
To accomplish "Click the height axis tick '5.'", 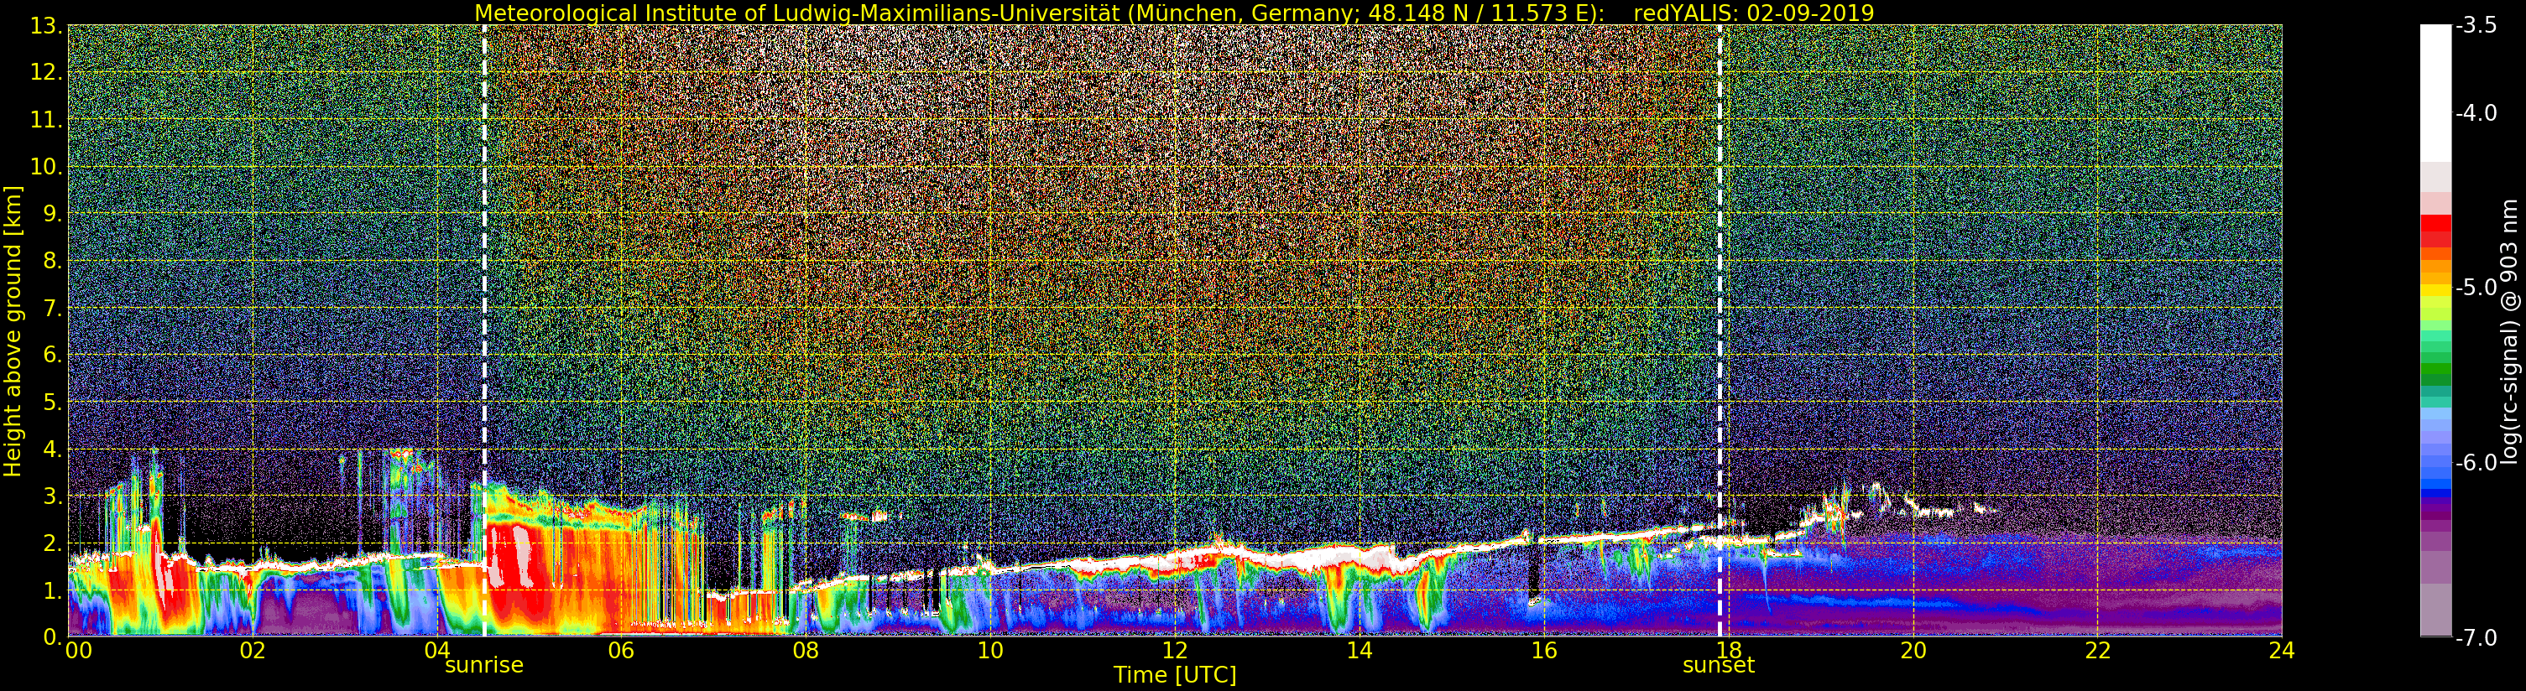I will pos(52,402).
